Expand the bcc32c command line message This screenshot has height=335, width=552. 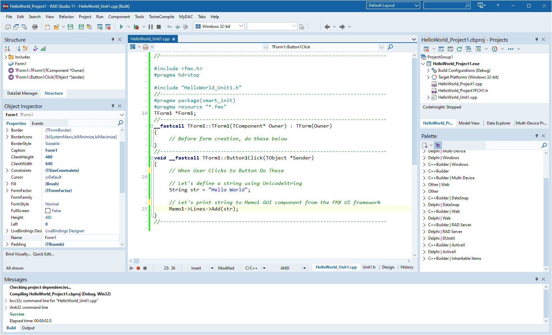pyautogui.click(x=6, y=301)
